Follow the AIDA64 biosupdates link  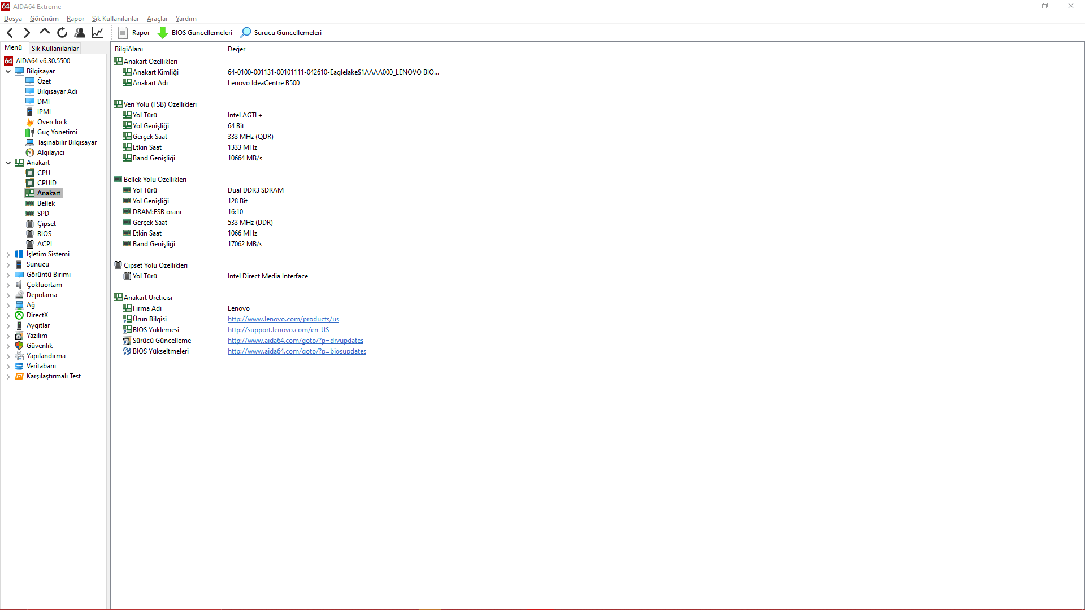pos(297,351)
